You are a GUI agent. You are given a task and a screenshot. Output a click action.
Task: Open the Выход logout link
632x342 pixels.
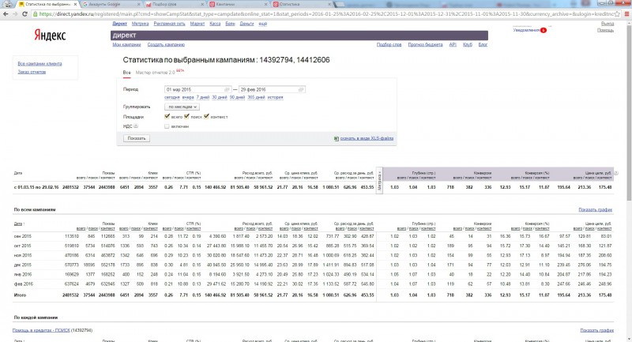(608, 24)
